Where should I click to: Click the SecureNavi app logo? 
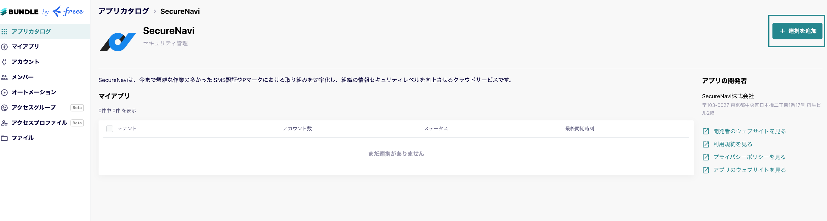click(x=118, y=41)
